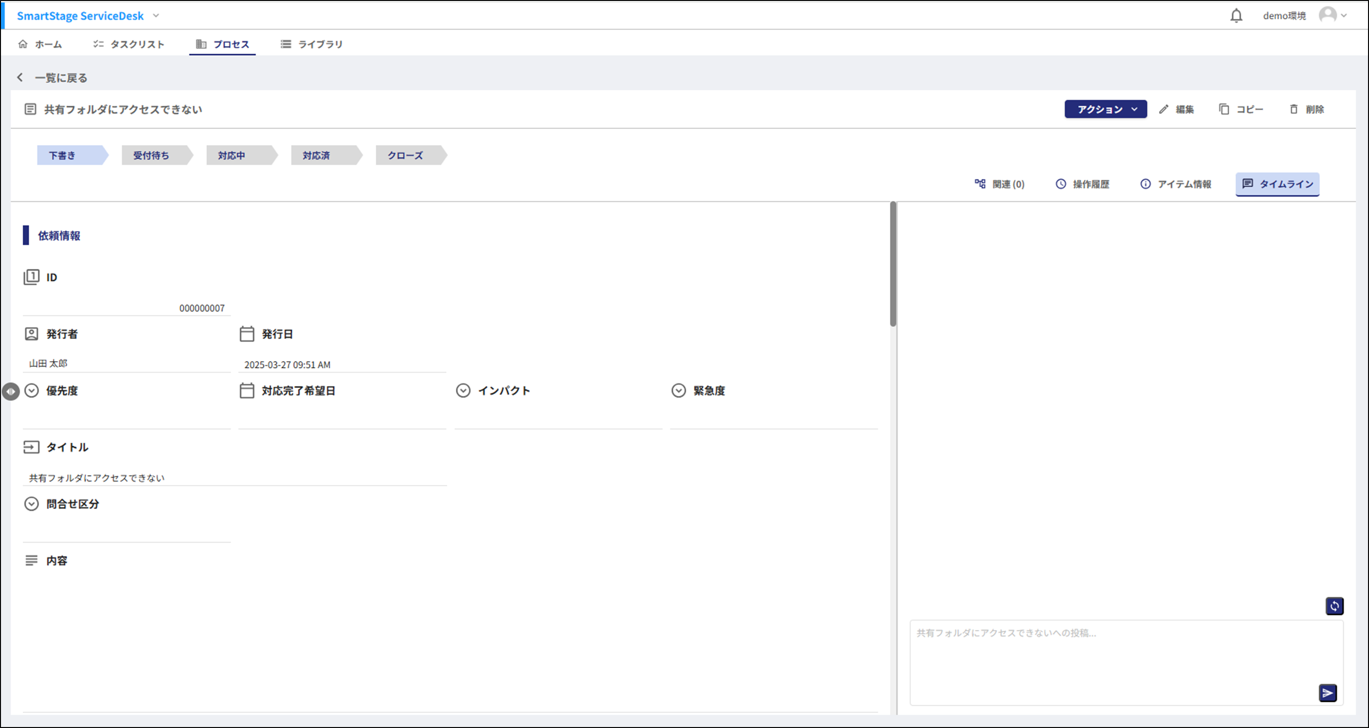Click the user avatar icon
Image resolution: width=1369 pixels, height=728 pixels.
(1327, 15)
